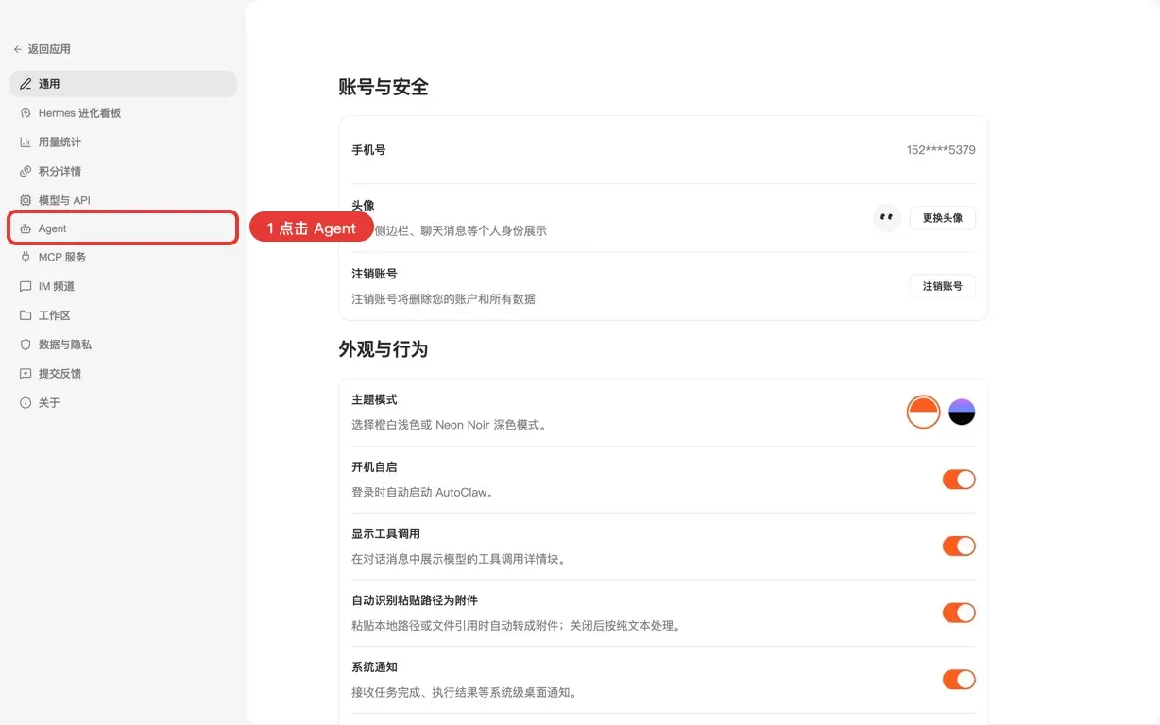This screenshot has height=725, width=1160.
Task: Click the back arrow beside 返回应用
Action: point(18,49)
